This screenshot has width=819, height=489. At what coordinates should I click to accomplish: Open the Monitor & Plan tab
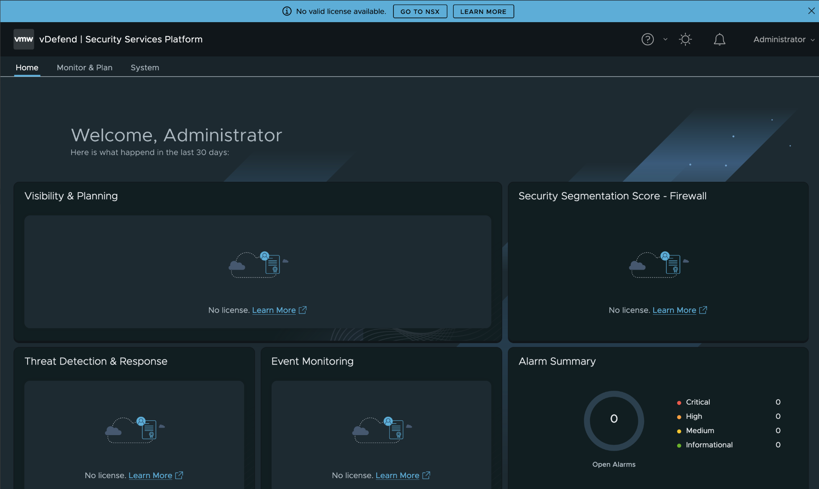coord(85,67)
